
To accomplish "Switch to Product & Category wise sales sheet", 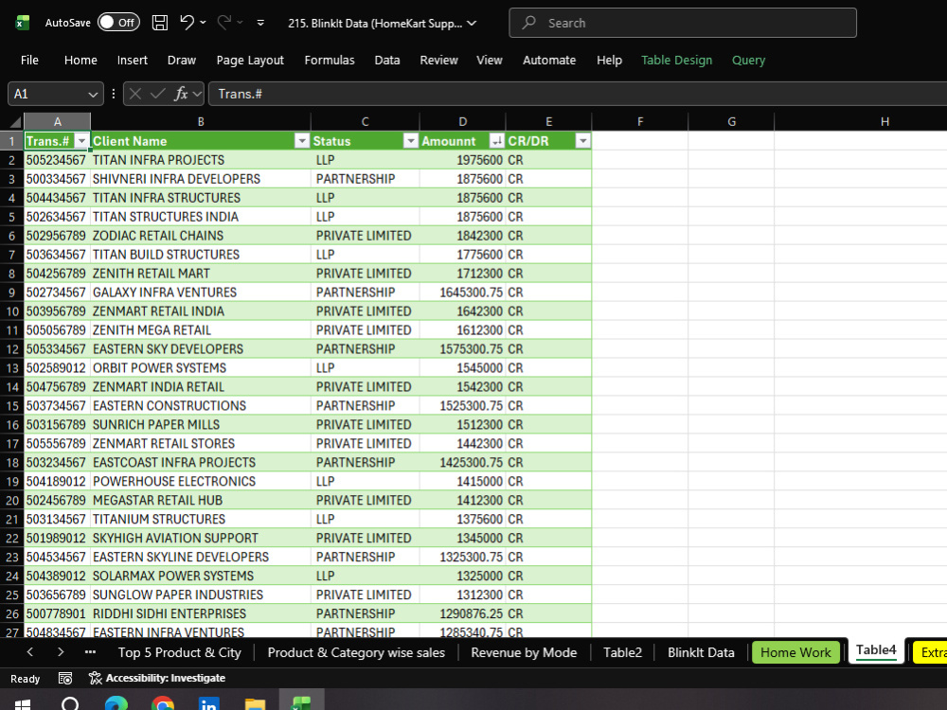I will 356,652.
